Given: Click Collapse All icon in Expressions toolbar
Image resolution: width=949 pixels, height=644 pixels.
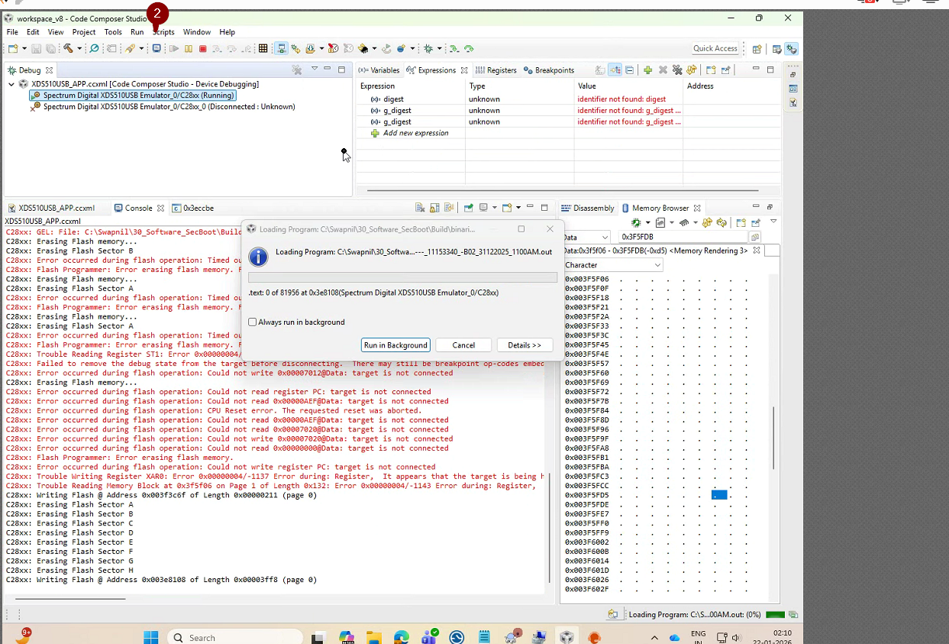Looking at the screenshot, I should click(x=630, y=70).
